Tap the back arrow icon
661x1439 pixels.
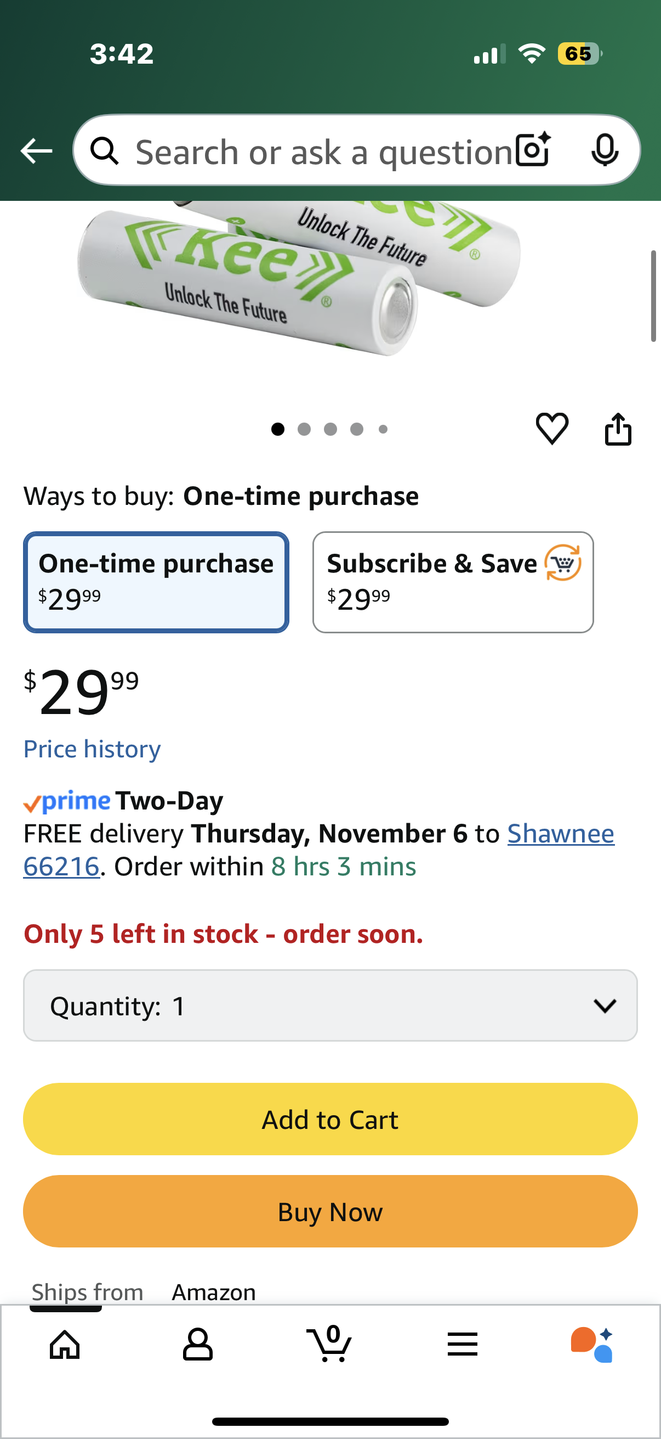click(36, 151)
